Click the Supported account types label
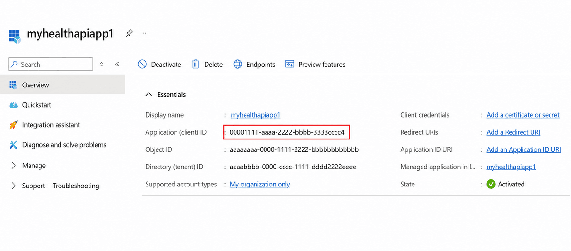 [181, 184]
